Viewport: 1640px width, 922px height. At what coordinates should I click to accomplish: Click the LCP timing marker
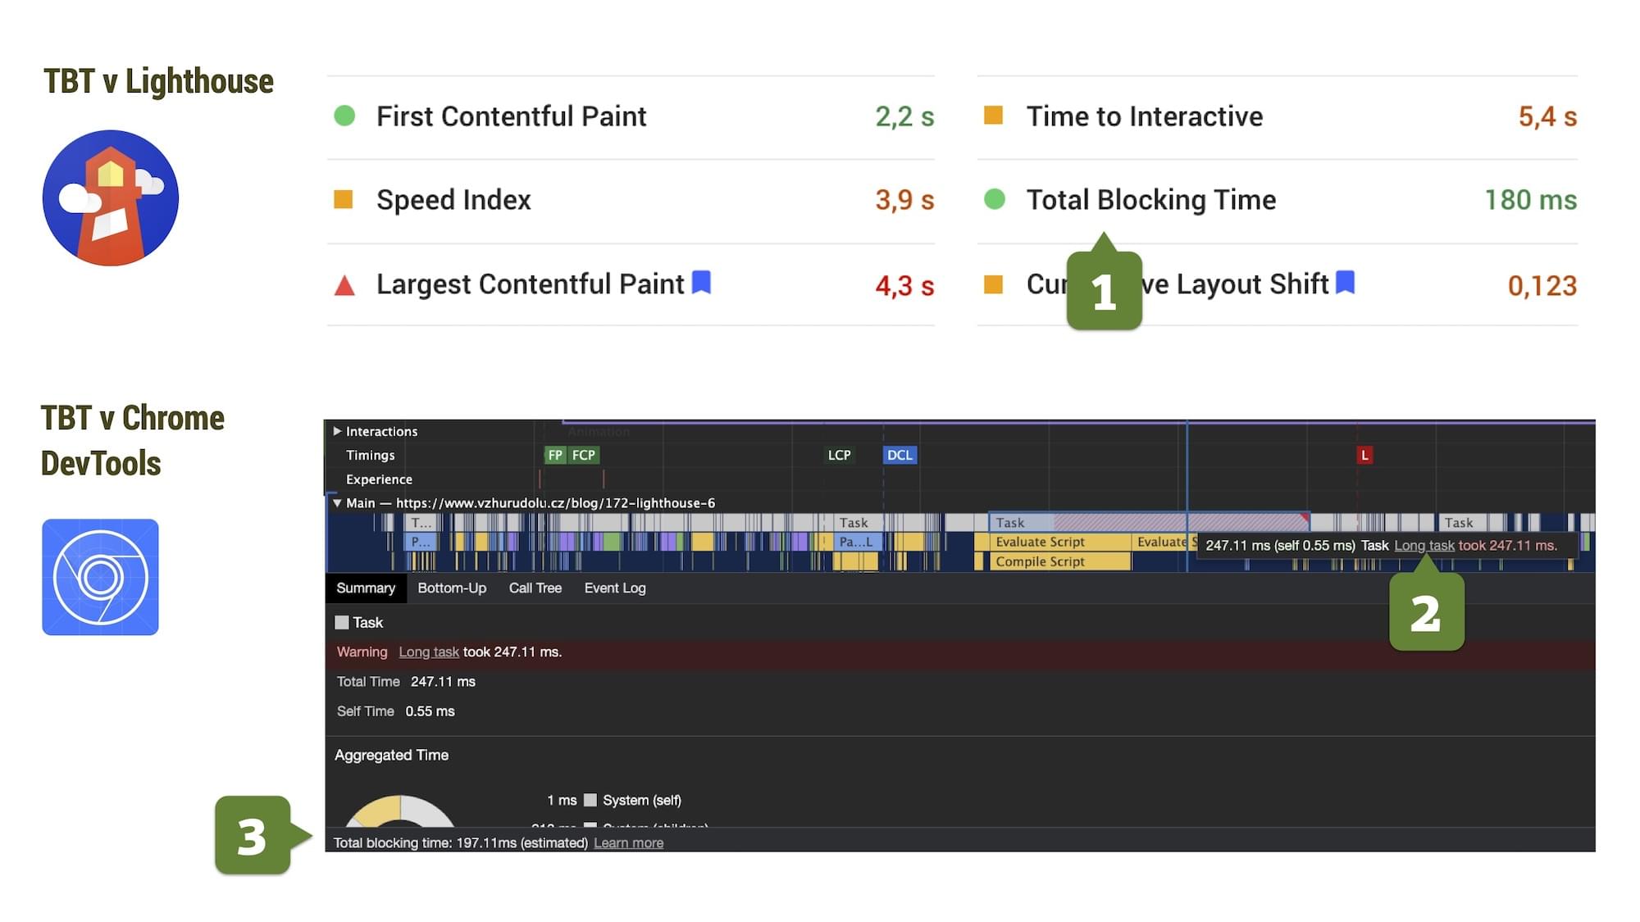[x=839, y=455]
